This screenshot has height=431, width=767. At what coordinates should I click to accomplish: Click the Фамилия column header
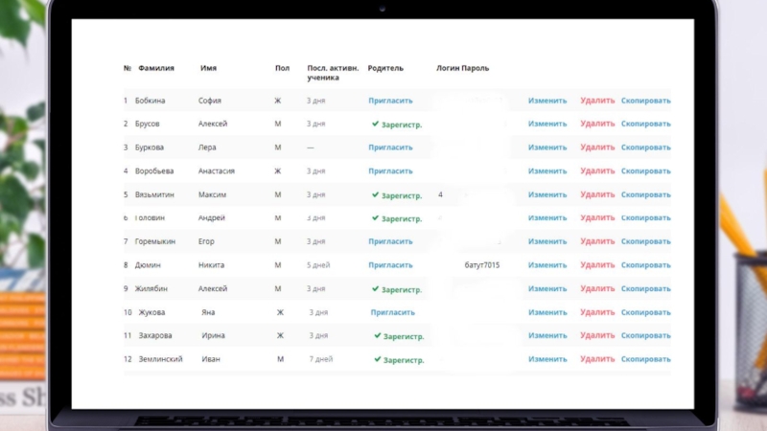click(156, 69)
